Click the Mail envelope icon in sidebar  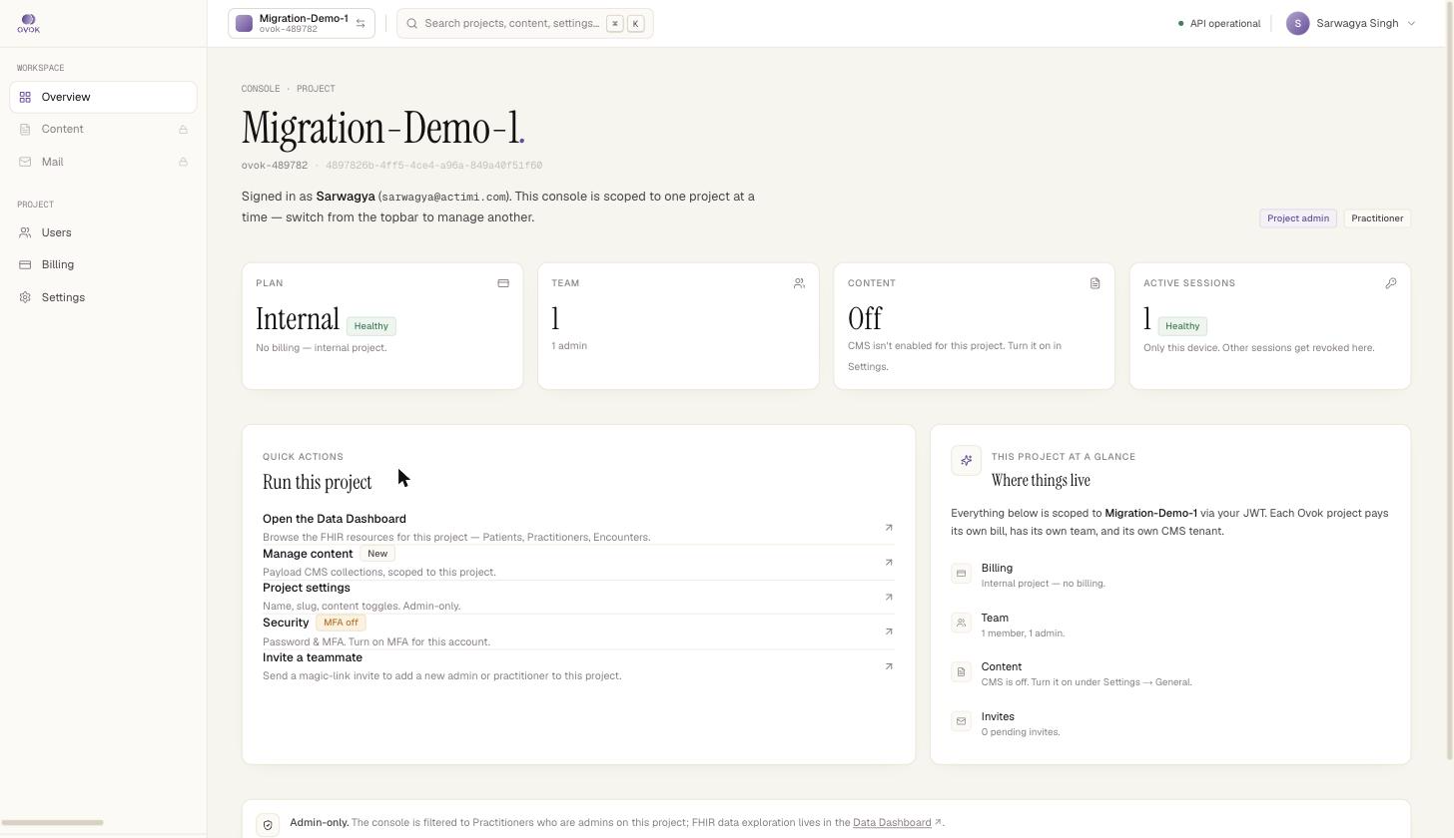pyautogui.click(x=25, y=162)
